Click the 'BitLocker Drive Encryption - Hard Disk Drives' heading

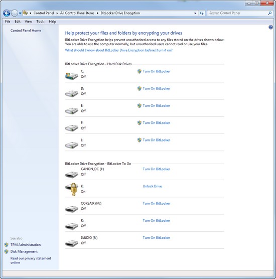[x=98, y=64]
